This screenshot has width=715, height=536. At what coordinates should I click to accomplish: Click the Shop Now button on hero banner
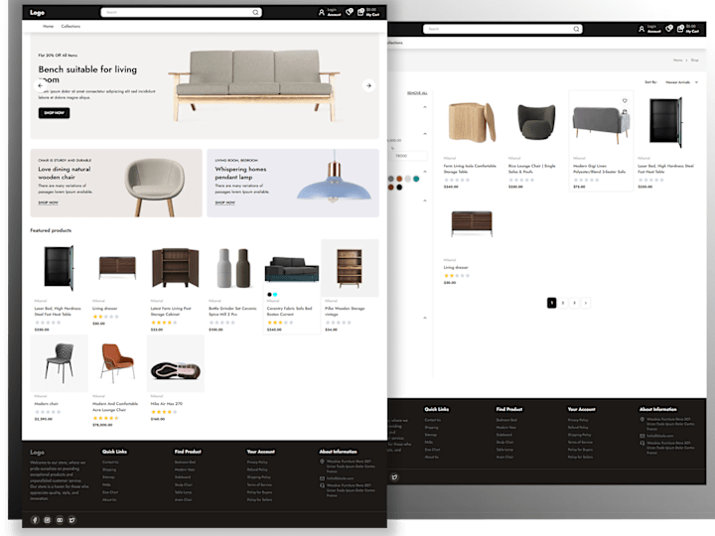point(54,112)
